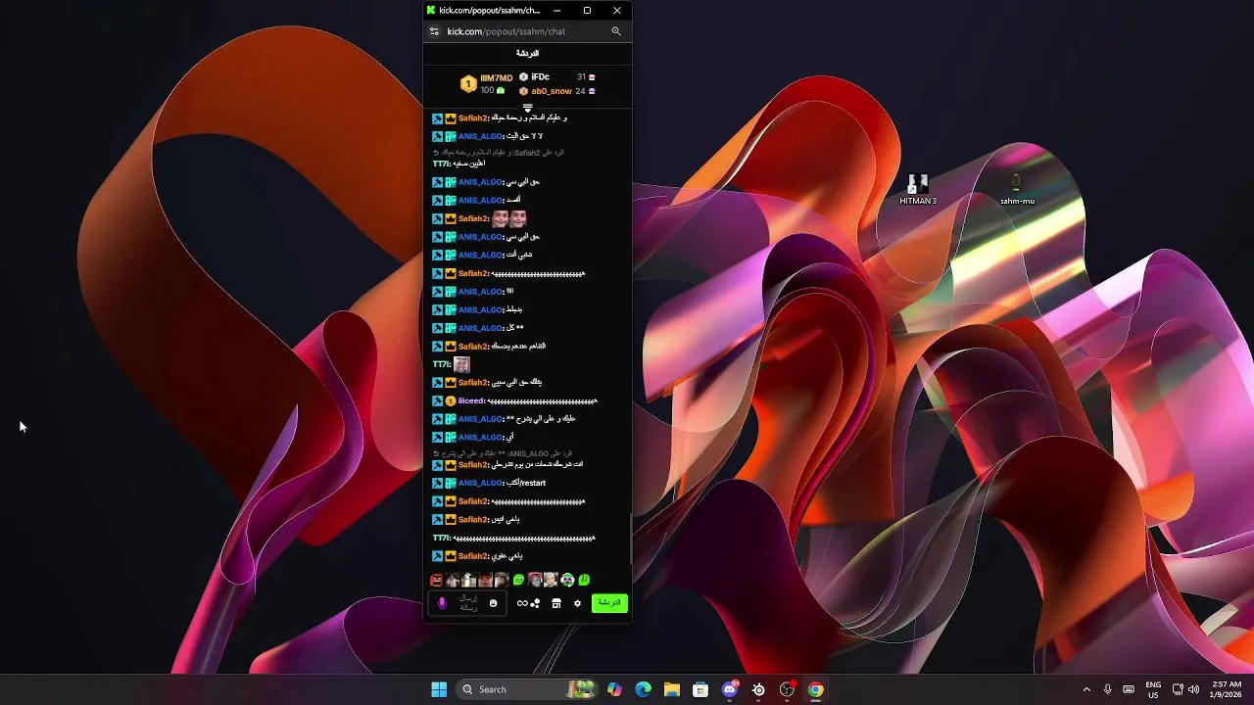
Task: Switch to OBS Studio in taskbar
Action: tap(787, 689)
